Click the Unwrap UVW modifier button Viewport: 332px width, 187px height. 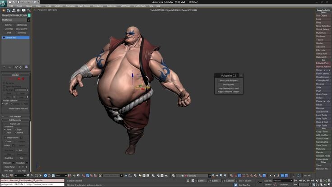click(x=22, y=29)
